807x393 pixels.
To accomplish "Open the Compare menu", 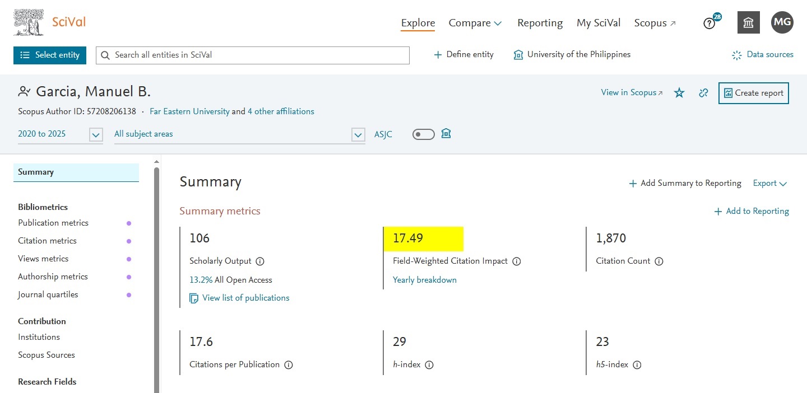I will coord(475,23).
